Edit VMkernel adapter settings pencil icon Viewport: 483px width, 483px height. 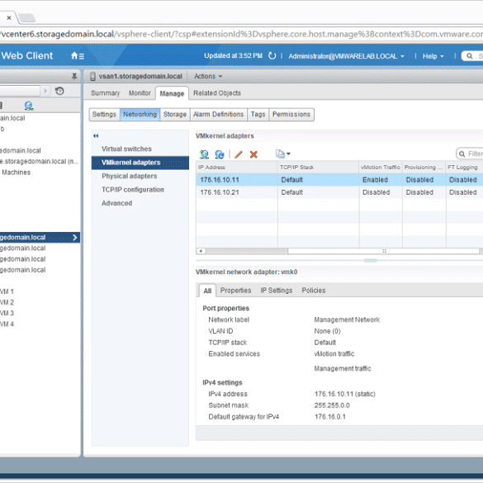(239, 154)
